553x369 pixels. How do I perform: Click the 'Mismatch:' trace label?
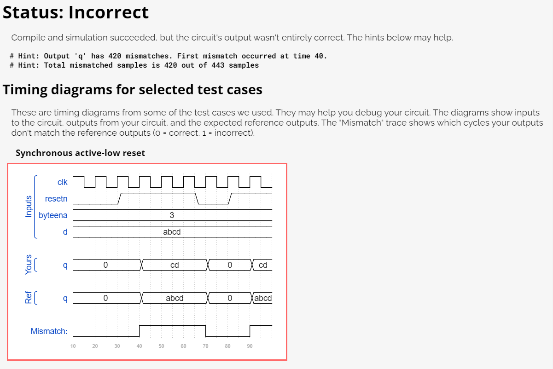coord(49,331)
